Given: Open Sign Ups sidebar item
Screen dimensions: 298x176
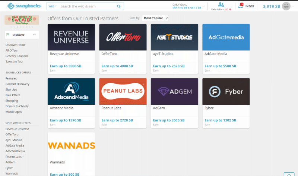Looking at the screenshot, I should point(11,89).
